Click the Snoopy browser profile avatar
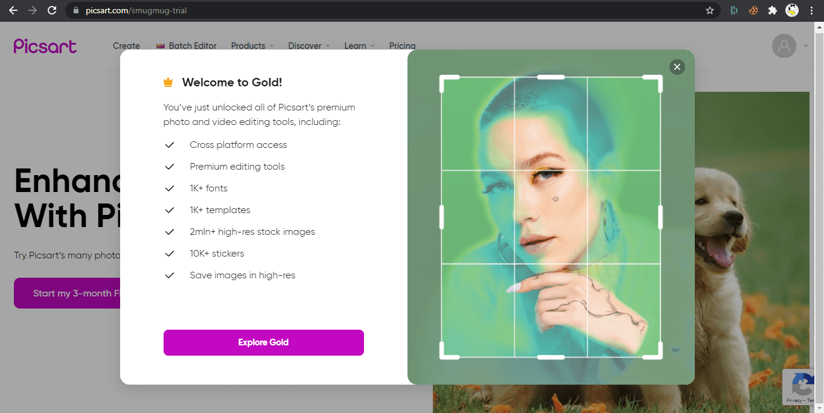 coord(791,10)
